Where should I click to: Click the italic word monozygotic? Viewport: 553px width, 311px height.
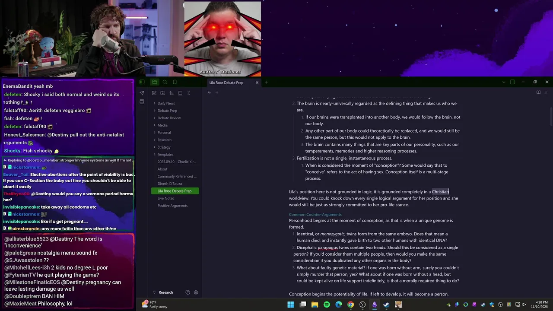coord(332,234)
